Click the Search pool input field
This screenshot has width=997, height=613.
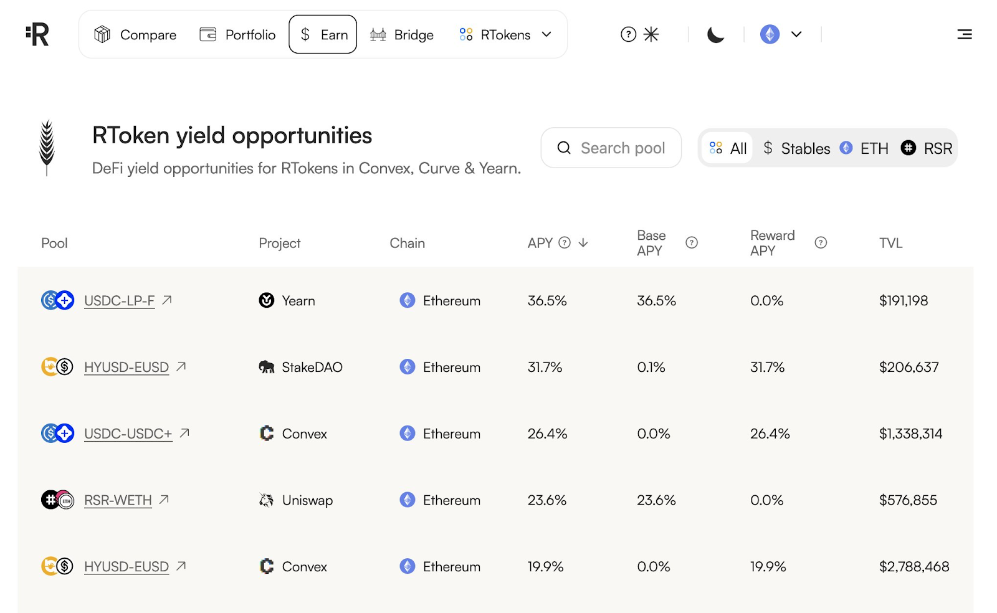(x=611, y=148)
